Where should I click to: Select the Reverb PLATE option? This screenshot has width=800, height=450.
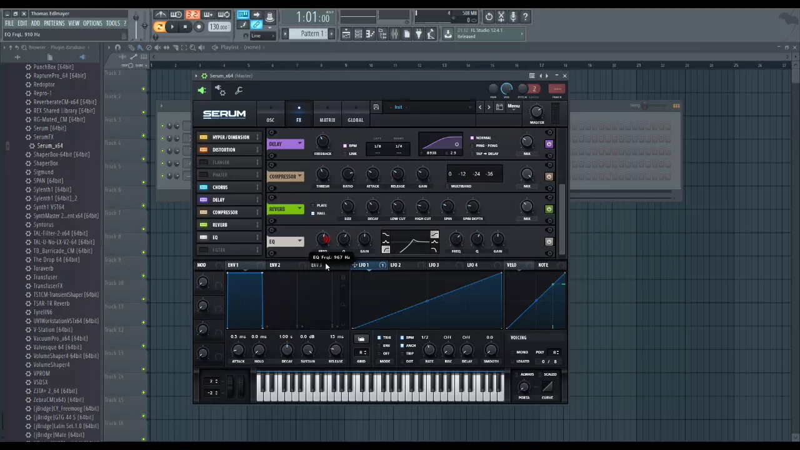[x=313, y=206]
